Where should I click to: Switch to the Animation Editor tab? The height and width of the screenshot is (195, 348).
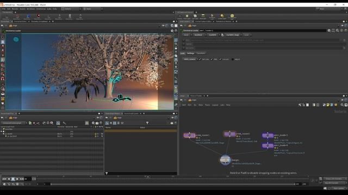[20, 22]
